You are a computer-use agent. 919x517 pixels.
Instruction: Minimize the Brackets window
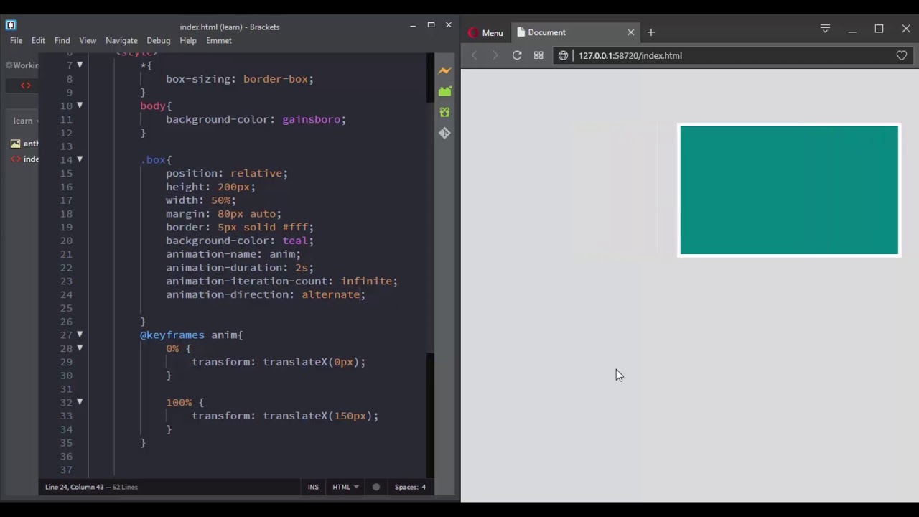tap(413, 25)
